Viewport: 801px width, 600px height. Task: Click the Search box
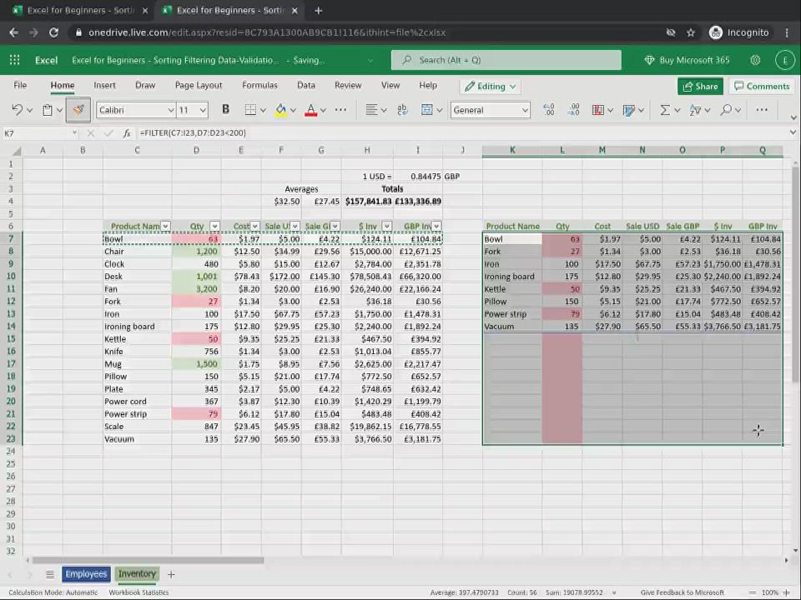click(x=506, y=60)
